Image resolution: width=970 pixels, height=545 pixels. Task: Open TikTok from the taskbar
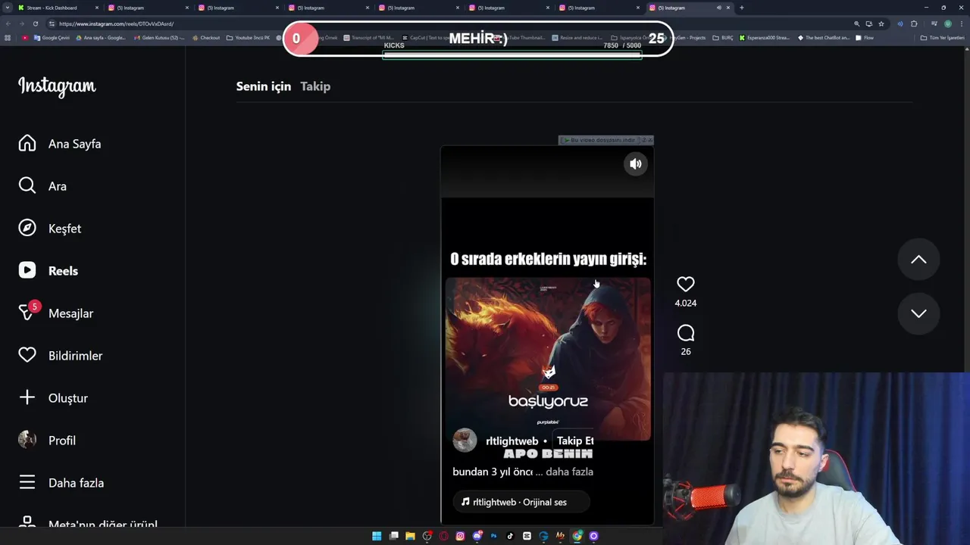tap(510, 536)
